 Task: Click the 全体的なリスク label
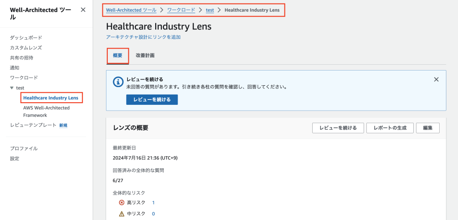129,193
